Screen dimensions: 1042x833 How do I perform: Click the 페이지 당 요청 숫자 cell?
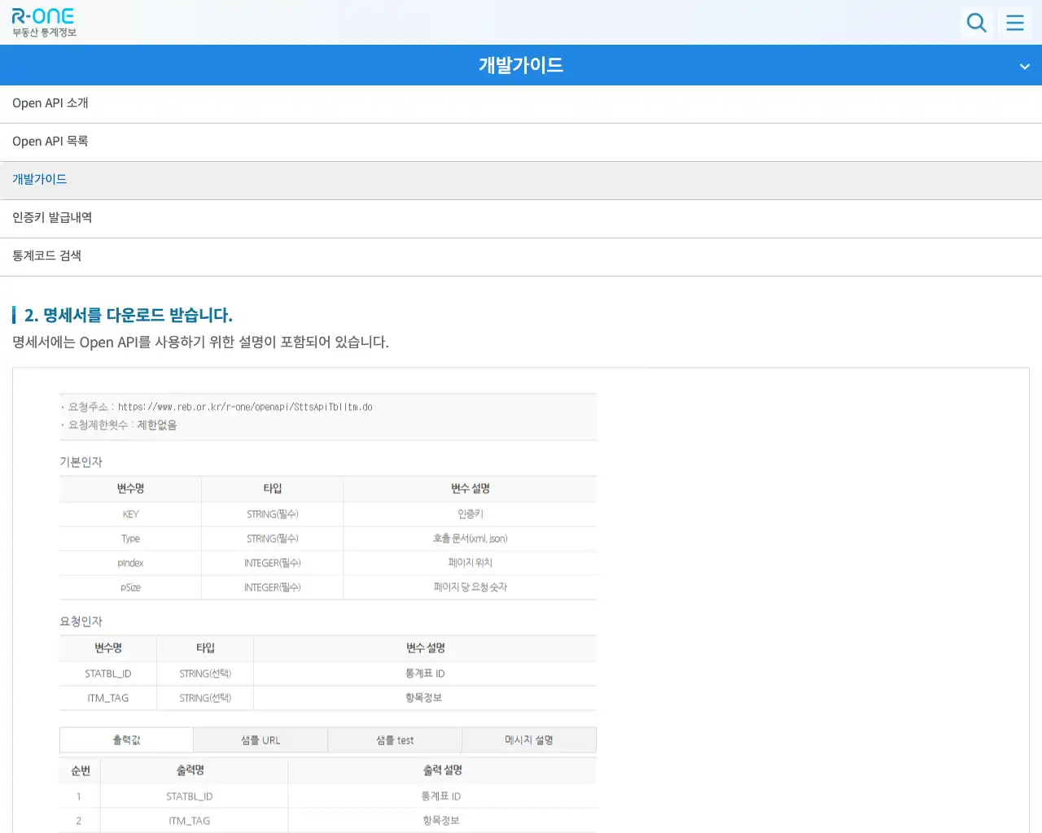pos(470,587)
